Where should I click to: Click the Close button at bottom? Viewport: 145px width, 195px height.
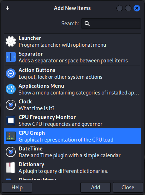(x=128, y=188)
